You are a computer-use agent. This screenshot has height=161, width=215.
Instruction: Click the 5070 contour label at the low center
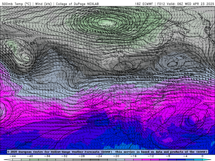click(x=110, y=26)
